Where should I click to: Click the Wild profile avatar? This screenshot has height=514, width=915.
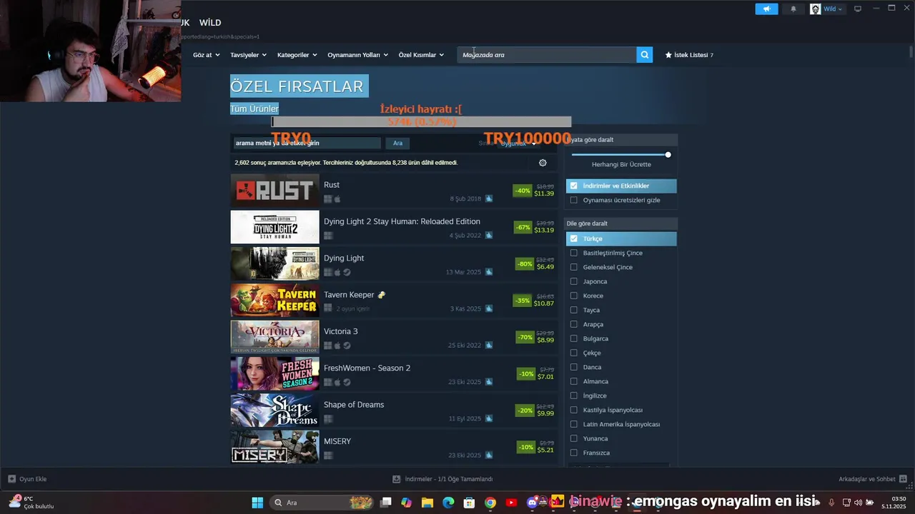(816, 9)
